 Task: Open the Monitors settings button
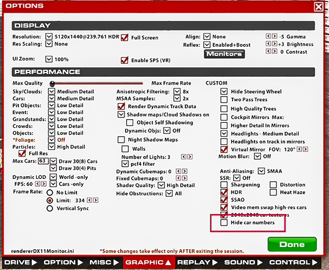click(224, 54)
